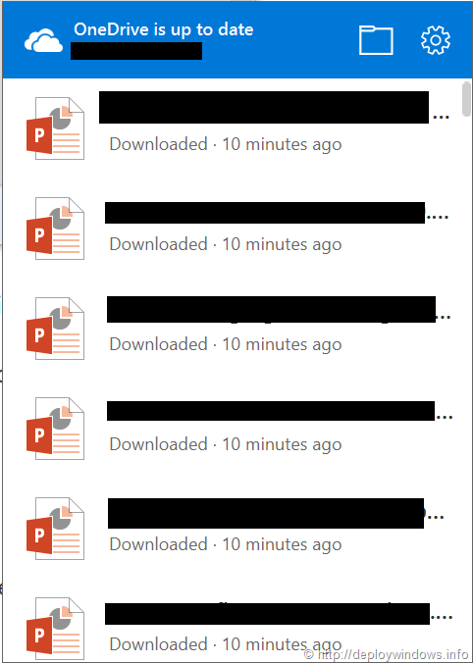Viewport: 473px width, 663px height.
Task: Select the sixth redacted file name
Action: click(x=278, y=614)
